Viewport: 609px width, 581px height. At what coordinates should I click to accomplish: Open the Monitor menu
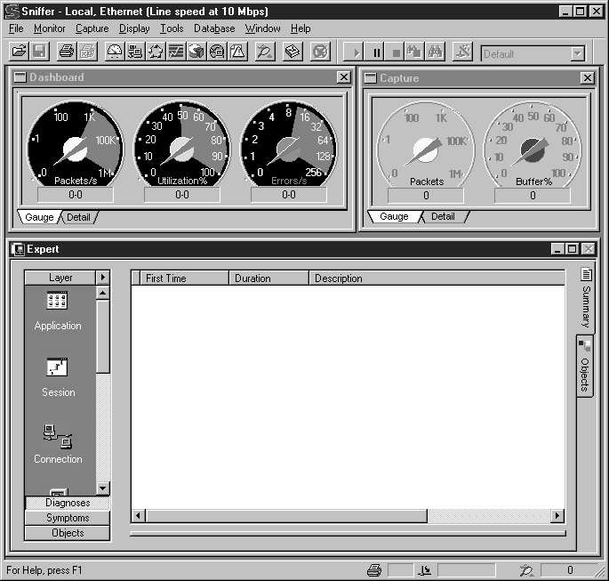[49, 28]
